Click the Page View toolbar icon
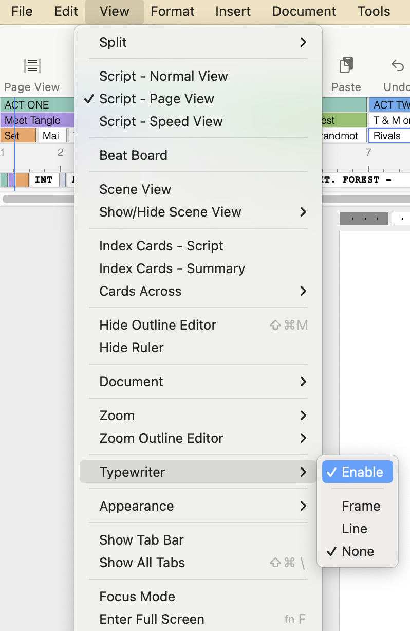 32,66
